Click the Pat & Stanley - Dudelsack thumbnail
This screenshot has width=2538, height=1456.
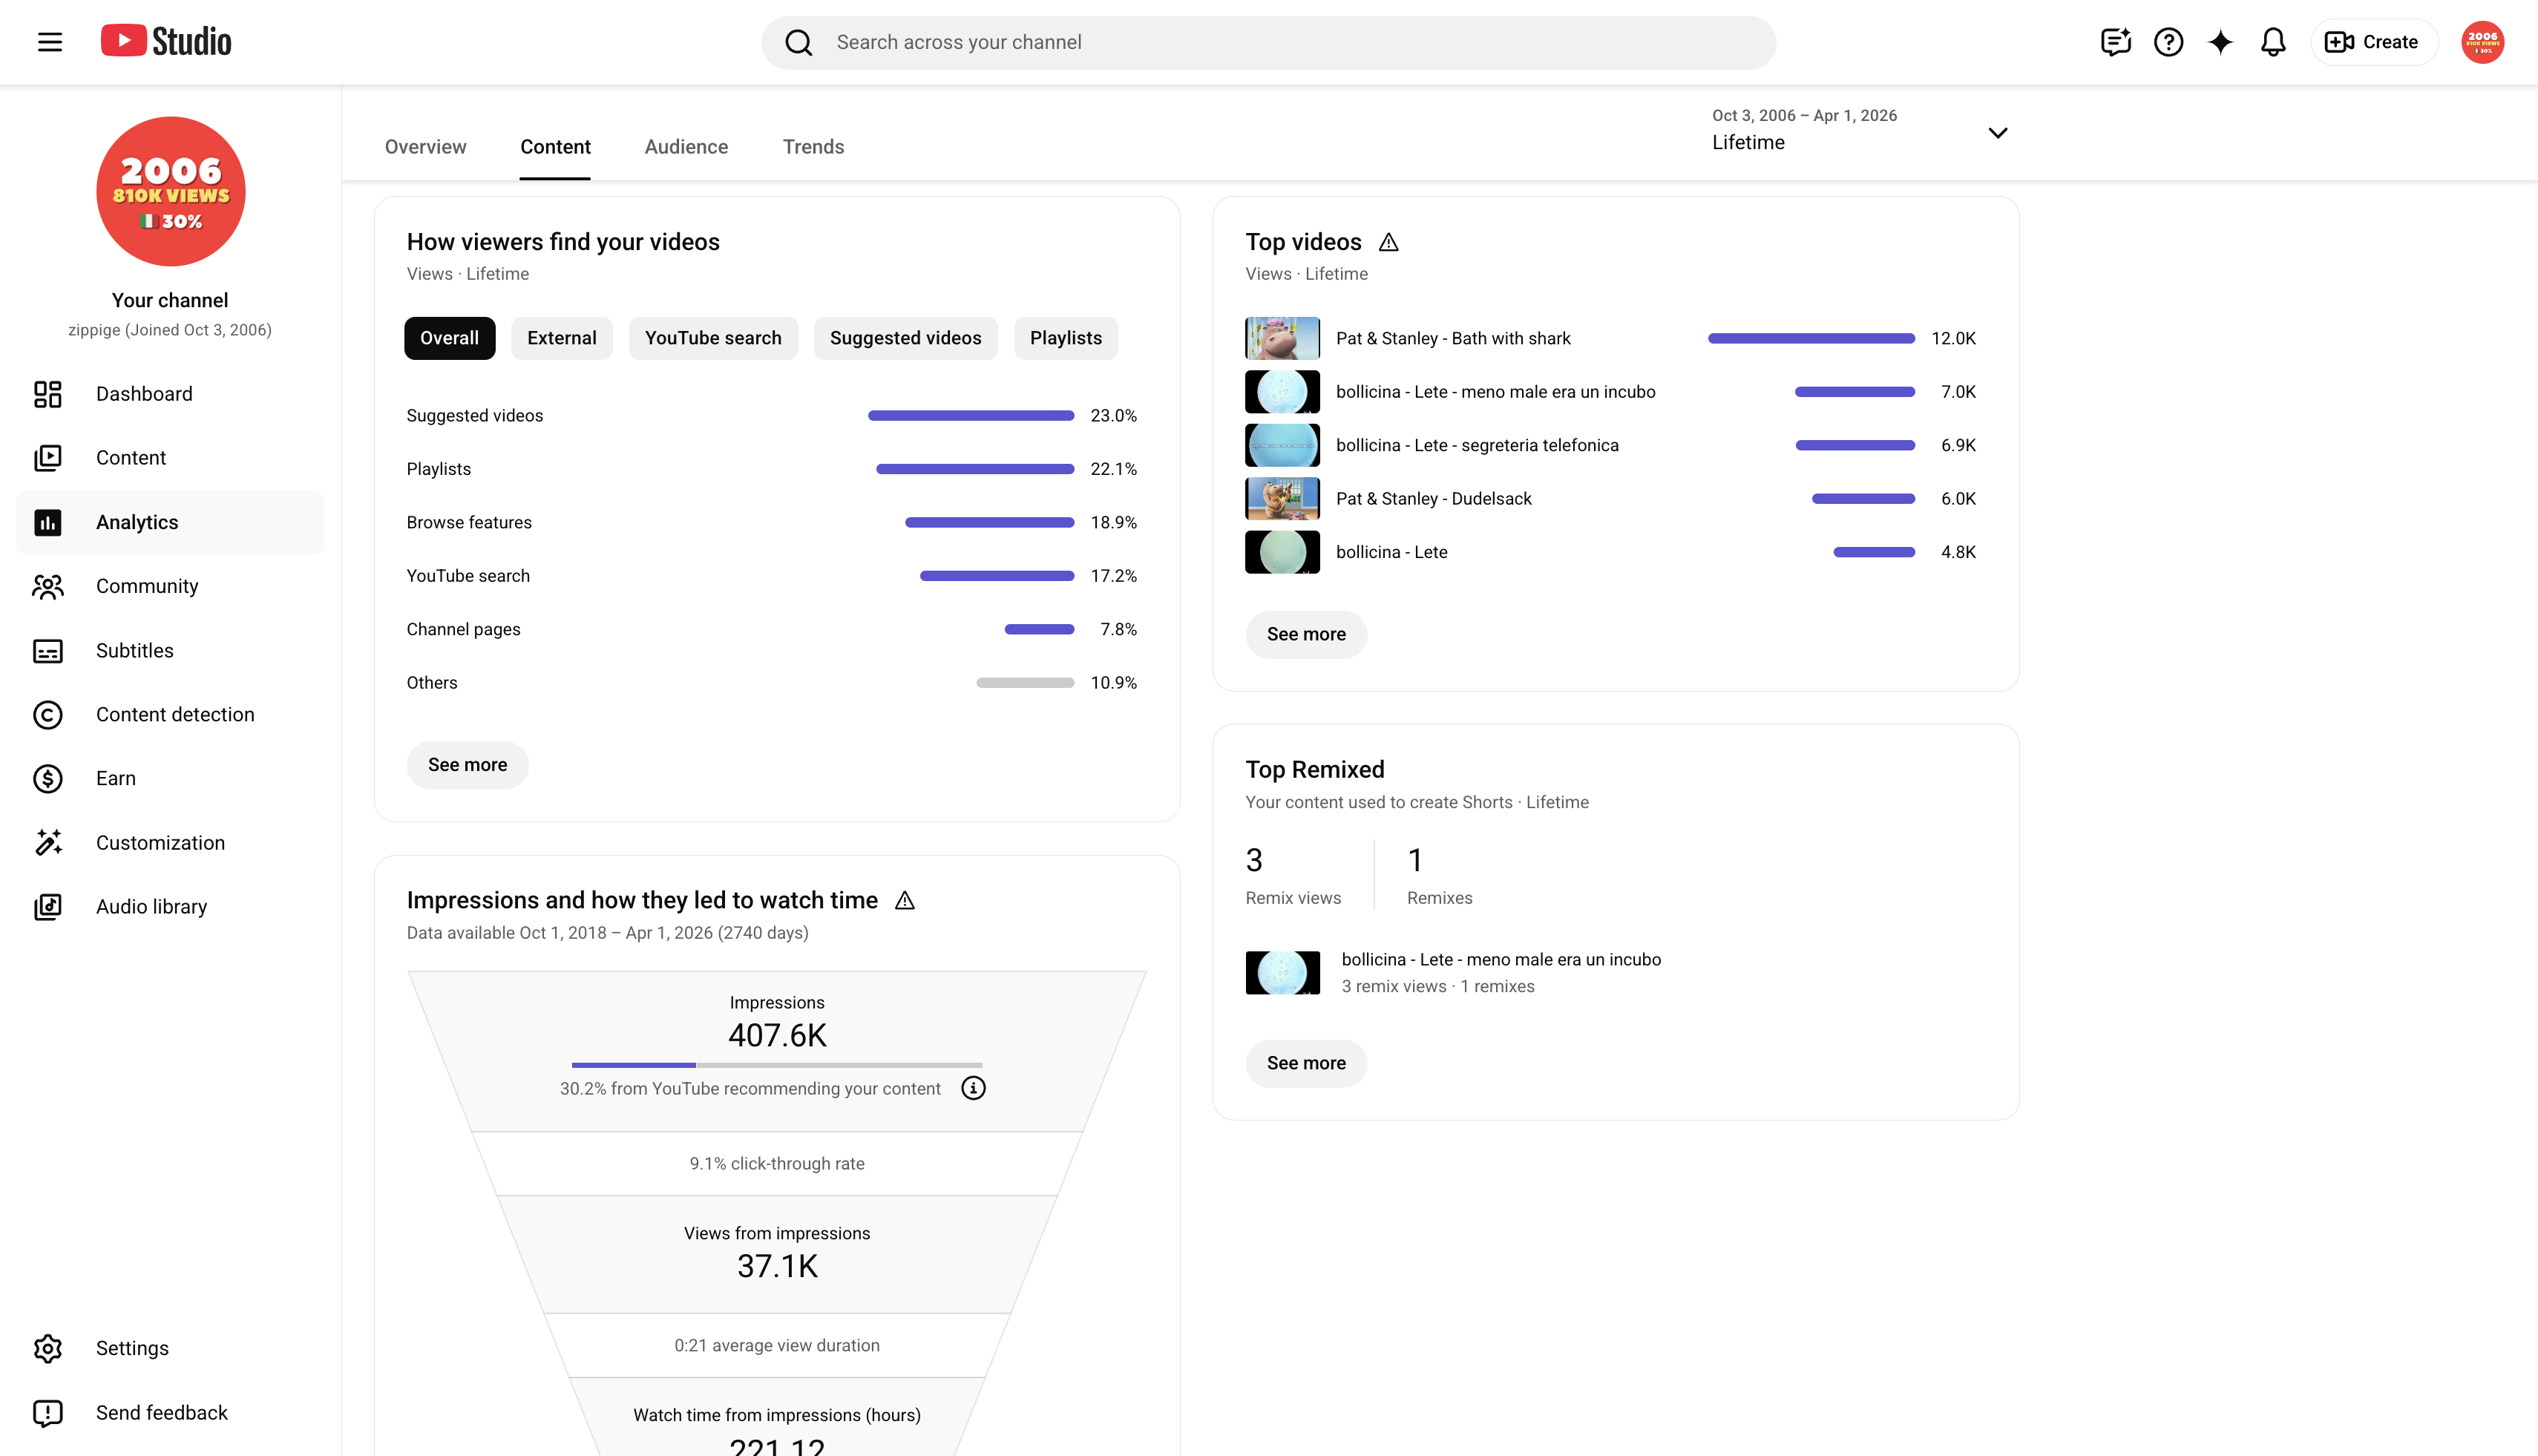coord(1282,499)
